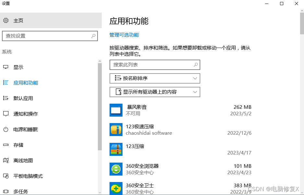The width and height of the screenshot is (304, 195).
Task: Select 显示 in the sidebar
Action: tap(49, 67)
